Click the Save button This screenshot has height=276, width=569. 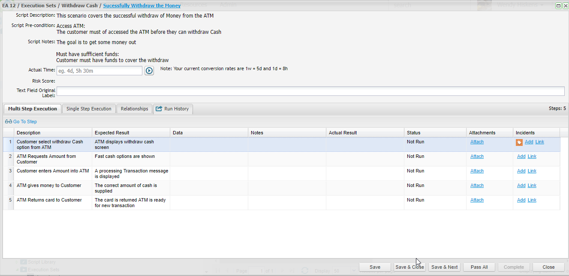tap(375, 267)
